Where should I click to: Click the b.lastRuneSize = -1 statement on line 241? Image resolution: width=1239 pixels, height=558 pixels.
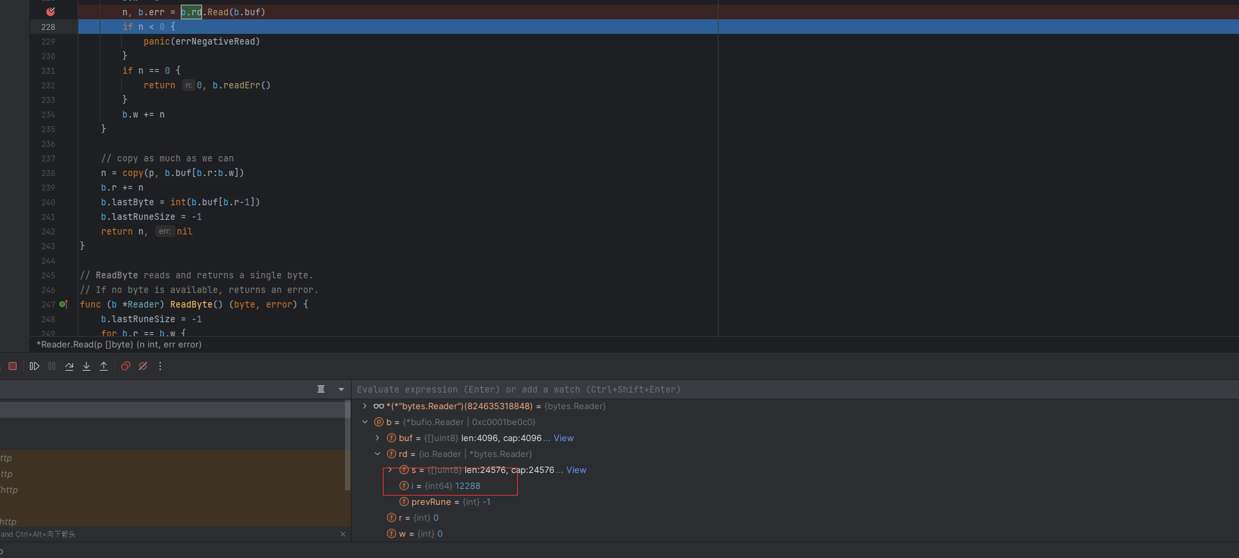tap(152, 217)
